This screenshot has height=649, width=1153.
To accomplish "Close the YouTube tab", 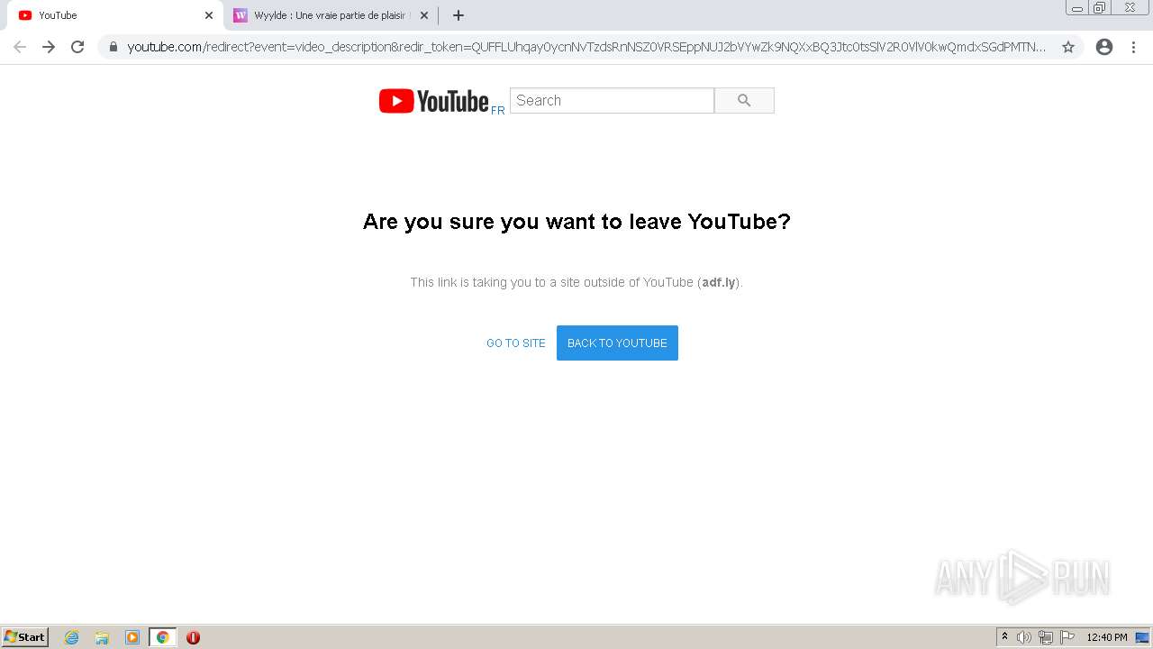I will (x=209, y=15).
